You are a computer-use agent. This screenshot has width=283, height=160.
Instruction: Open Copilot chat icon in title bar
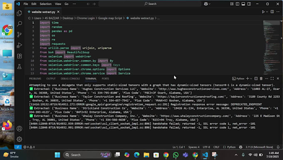pyautogui.click(x=206, y=4)
